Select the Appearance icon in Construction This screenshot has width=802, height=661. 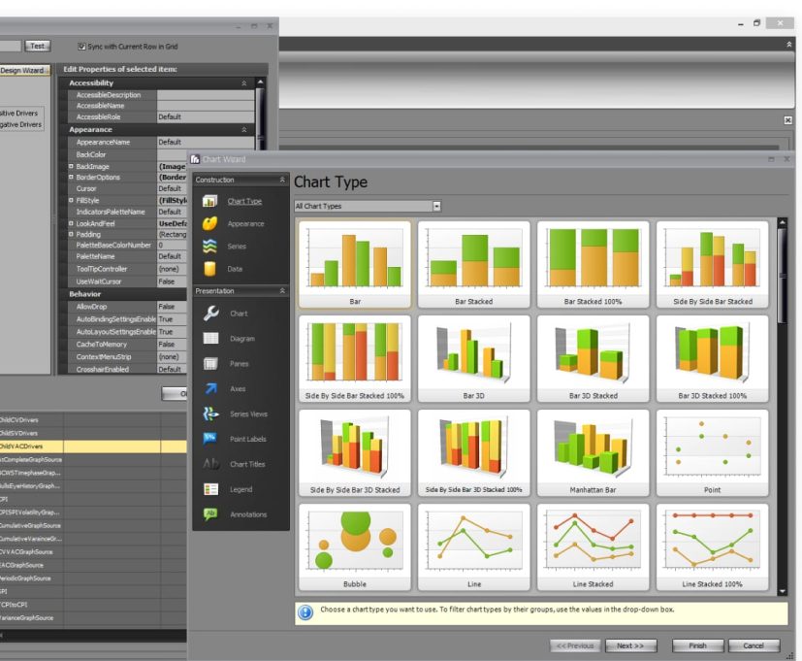point(209,224)
